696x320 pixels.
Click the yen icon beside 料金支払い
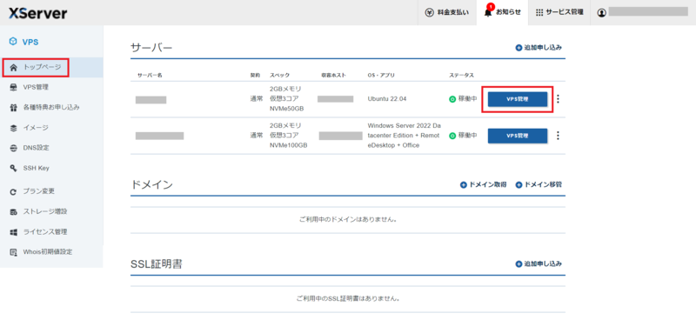point(429,12)
